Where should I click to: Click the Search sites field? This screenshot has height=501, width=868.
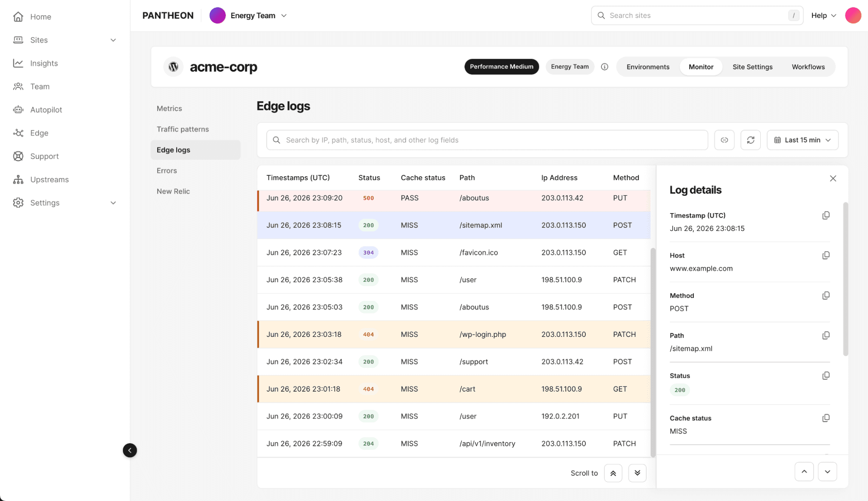point(697,16)
